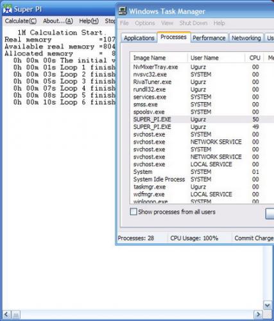Click the CPU Usage: 100% status text

click(194, 238)
